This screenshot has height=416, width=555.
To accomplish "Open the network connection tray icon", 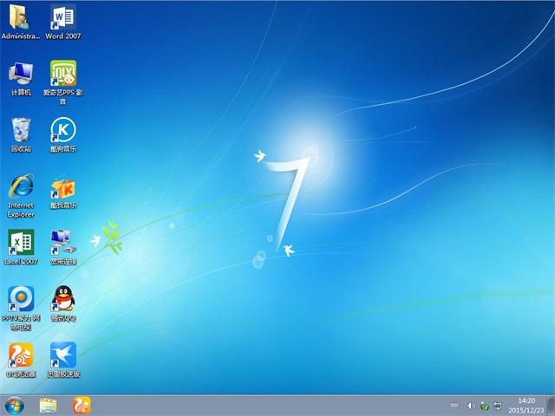I will (x=498, y=406).
